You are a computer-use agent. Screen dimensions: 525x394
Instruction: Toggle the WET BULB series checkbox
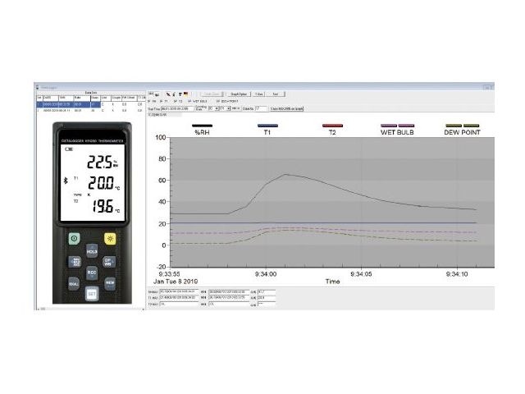pyautogui.click(x=189, y=101)
